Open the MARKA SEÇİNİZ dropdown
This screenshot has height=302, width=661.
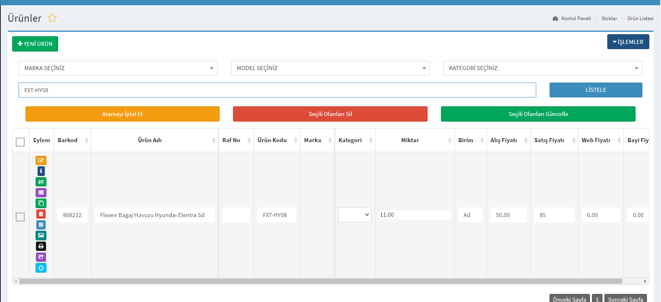pyautogui.click(x=118, y=68)
